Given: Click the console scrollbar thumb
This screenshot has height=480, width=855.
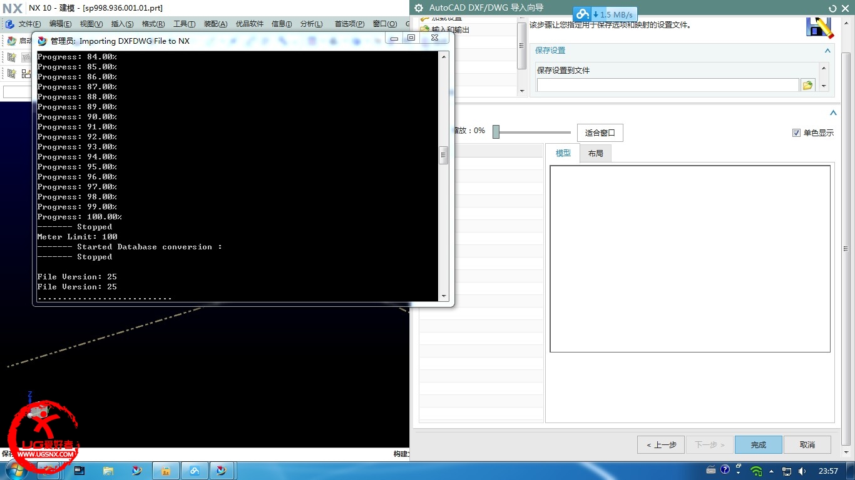Looking at the screenshot, I should (x=444, y=154).
